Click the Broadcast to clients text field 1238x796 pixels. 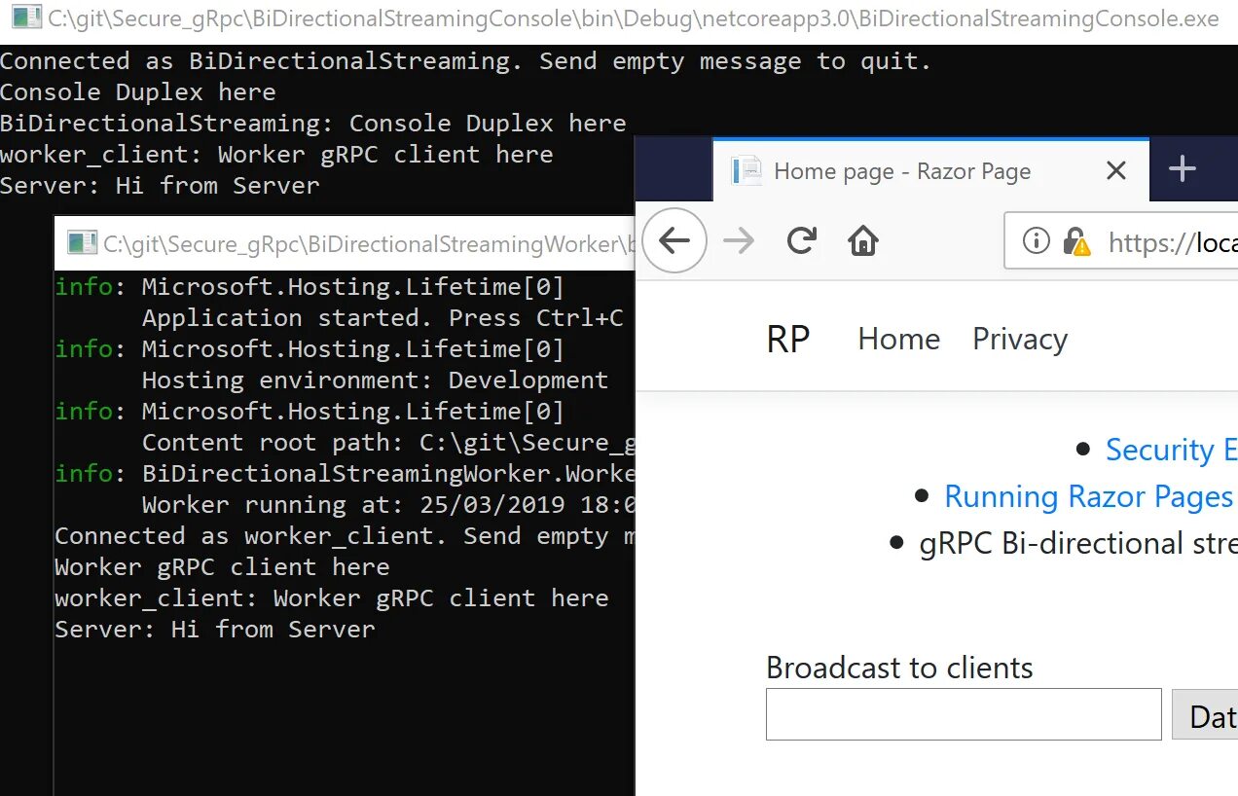click(x=964, y=714)
